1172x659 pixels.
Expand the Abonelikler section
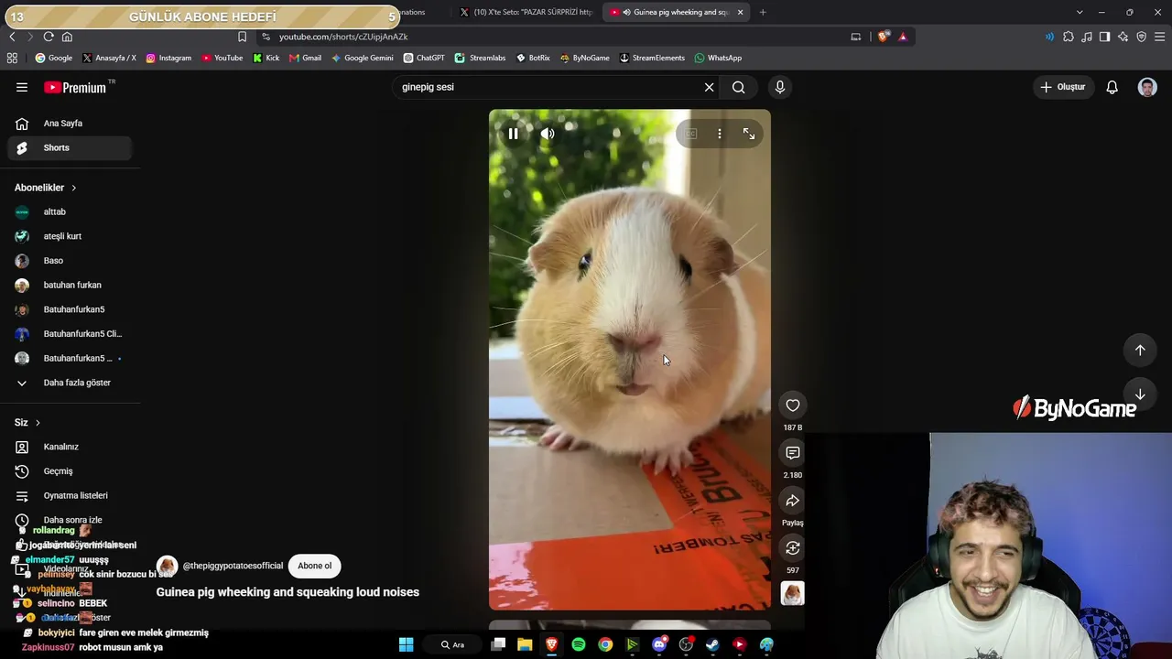(x=46, y=188)
